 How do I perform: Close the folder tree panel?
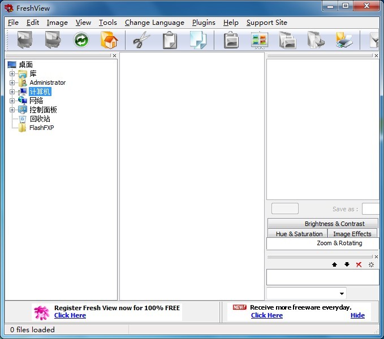click(114, 55)
